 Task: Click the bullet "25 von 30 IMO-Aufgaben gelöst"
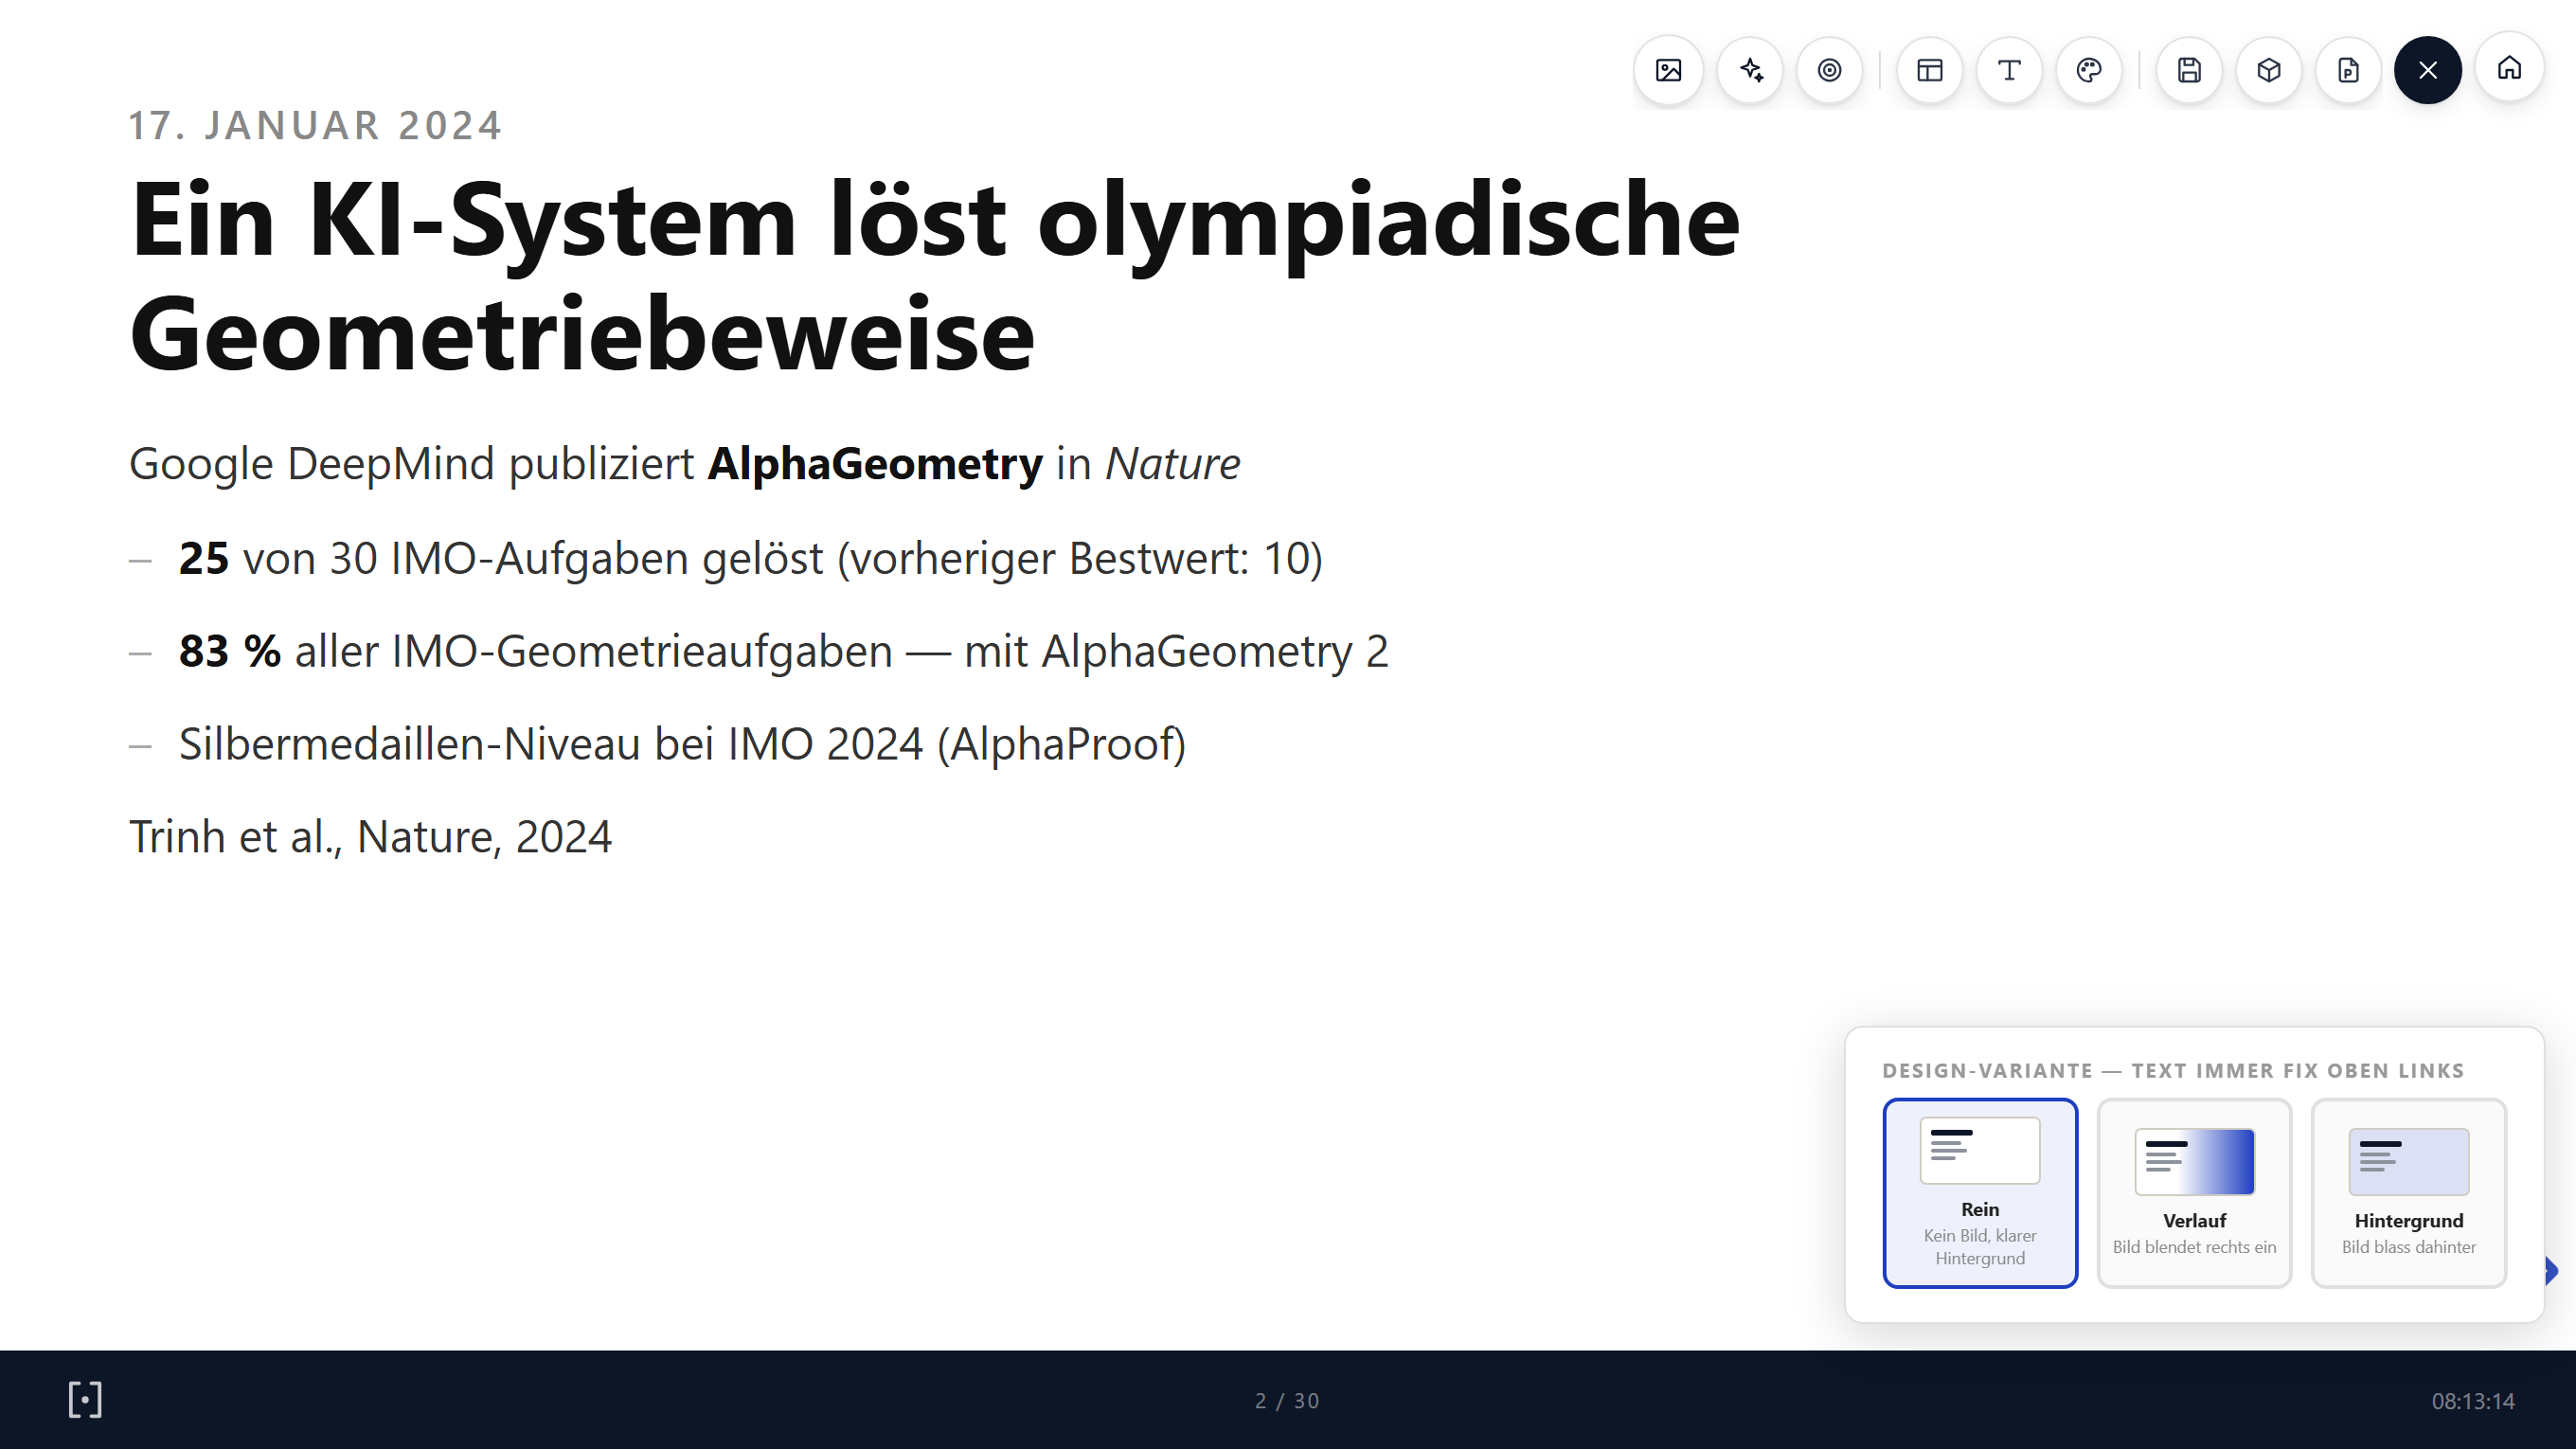[x=502, y=558]
